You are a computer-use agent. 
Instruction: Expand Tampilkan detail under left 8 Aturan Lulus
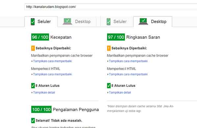43,92
